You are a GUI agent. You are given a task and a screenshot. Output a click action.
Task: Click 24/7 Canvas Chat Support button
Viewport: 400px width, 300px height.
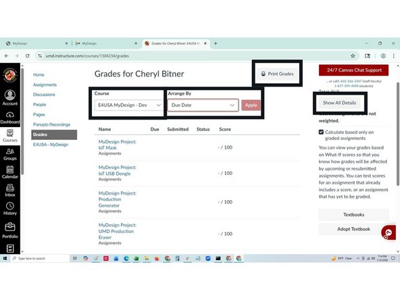pyautogui.click(x=354, y=70)
